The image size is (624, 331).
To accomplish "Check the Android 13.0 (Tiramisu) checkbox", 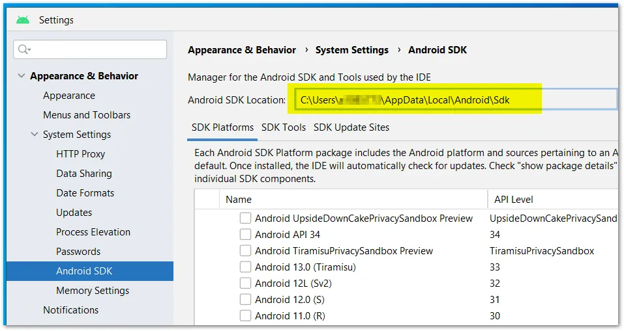I will tap(246, 267).
